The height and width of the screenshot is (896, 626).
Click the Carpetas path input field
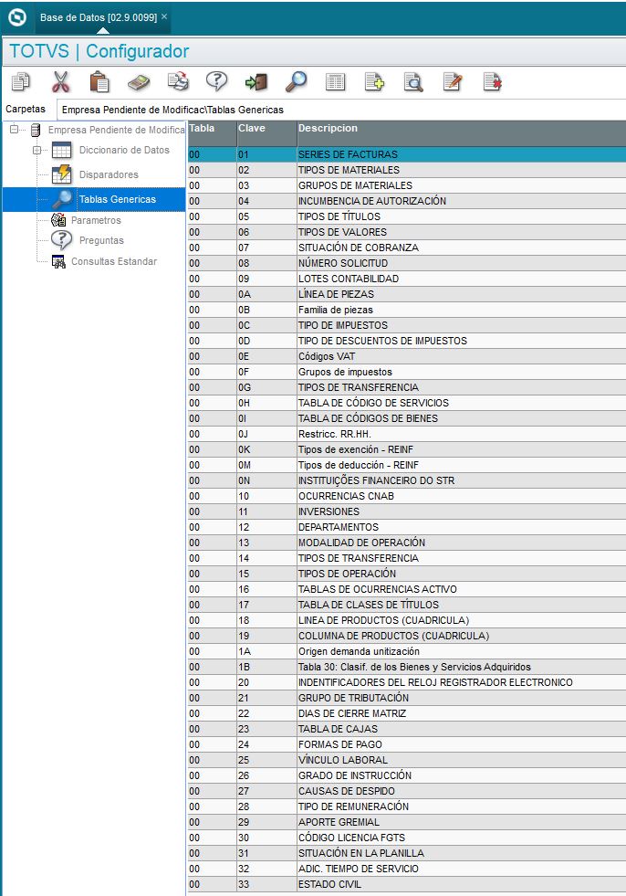(341, 109)
